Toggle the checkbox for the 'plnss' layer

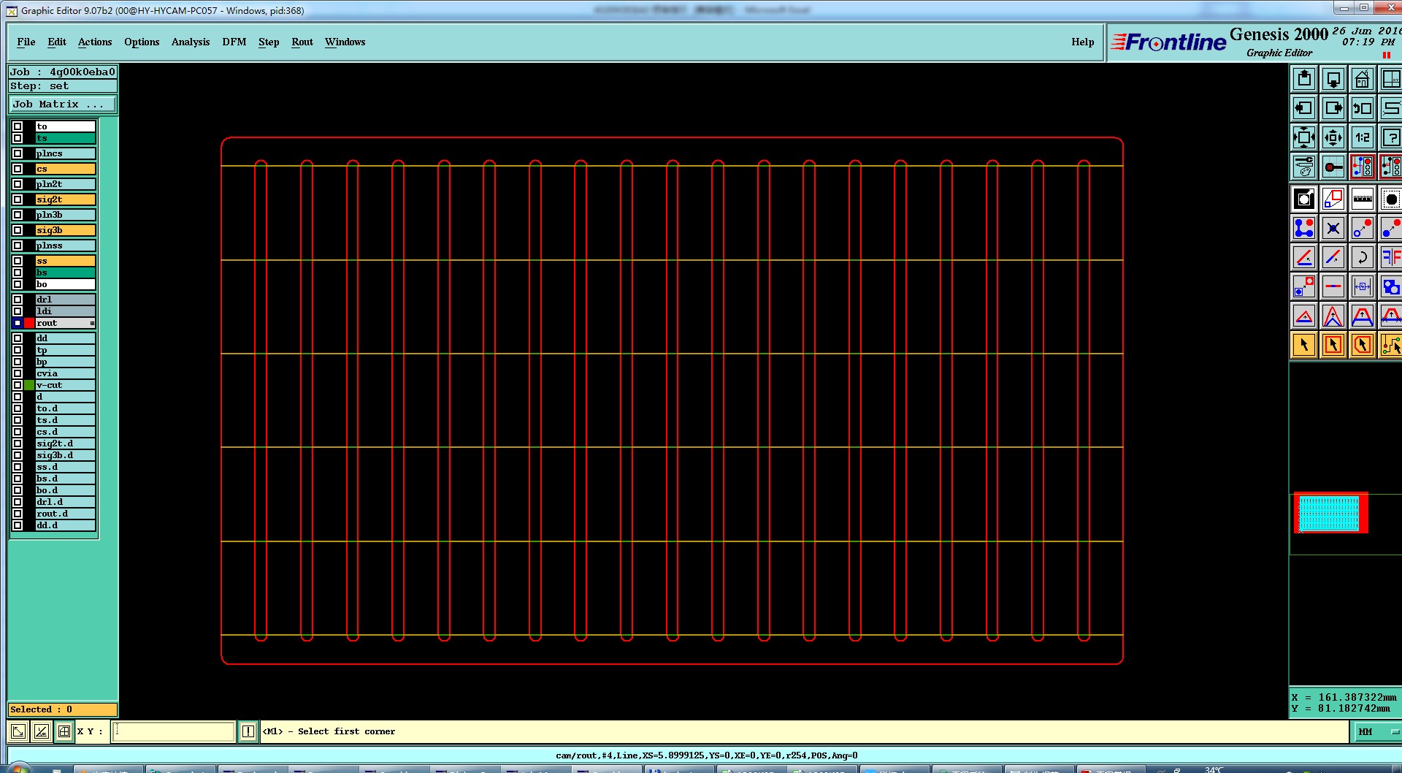point(18,245)
